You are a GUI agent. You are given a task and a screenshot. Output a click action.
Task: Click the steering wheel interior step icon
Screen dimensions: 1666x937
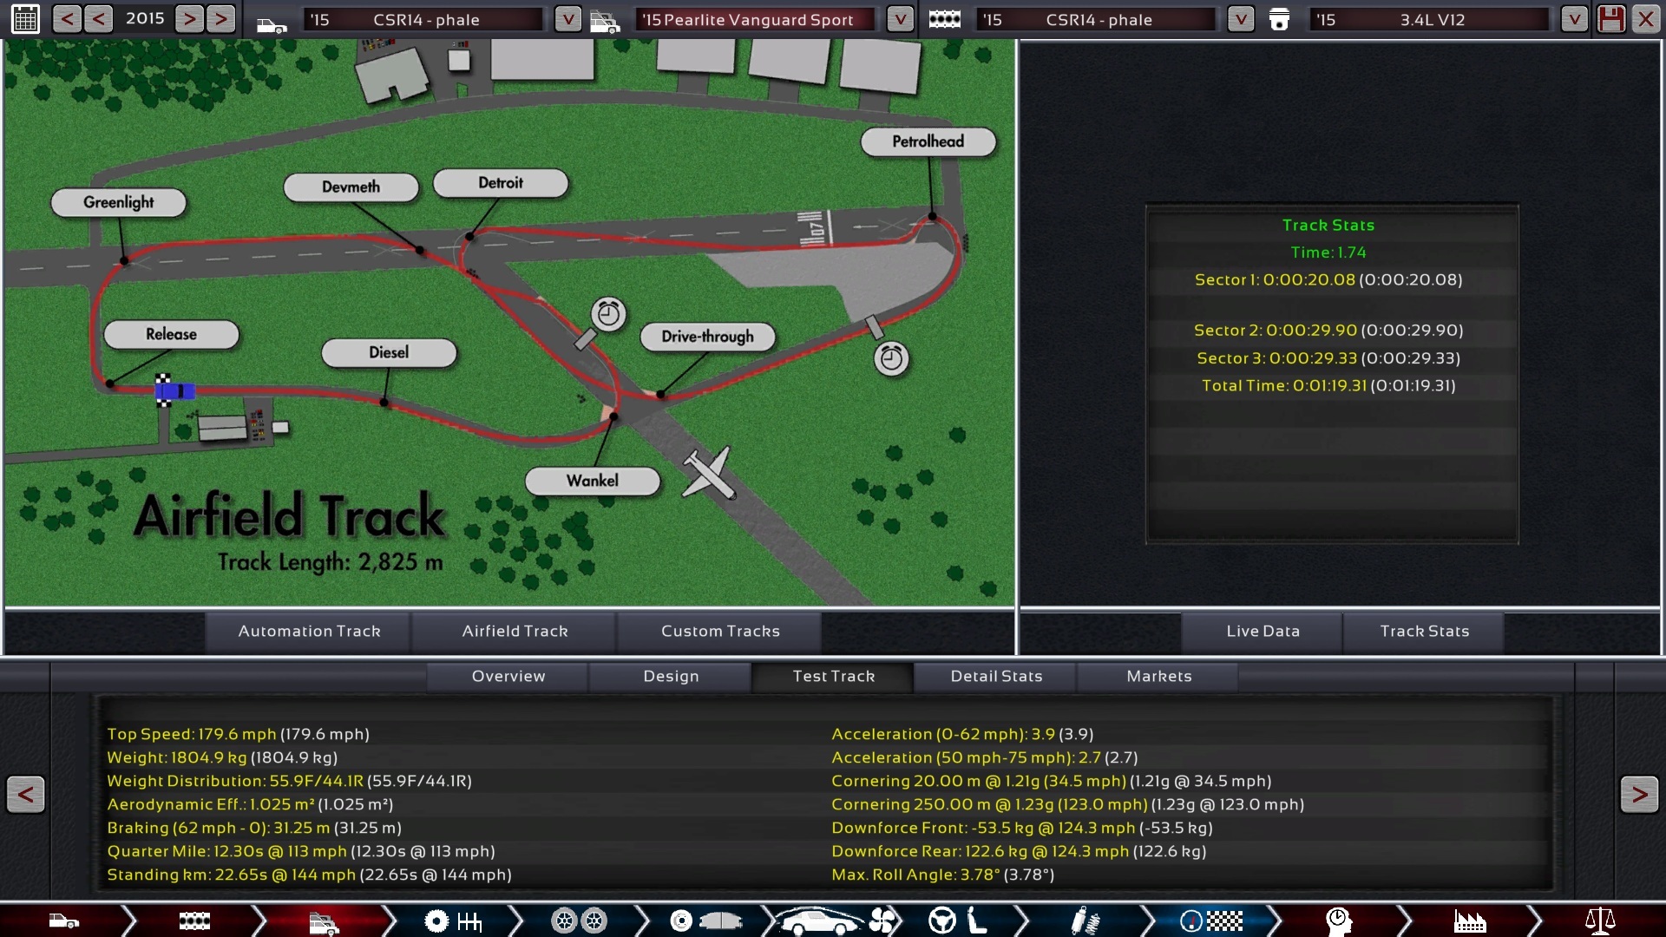coord(942,921)
